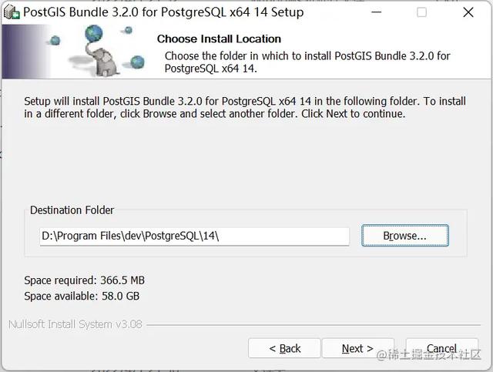
Task: Click the Space available 58.0 GB text
Action: click(82, 296)
